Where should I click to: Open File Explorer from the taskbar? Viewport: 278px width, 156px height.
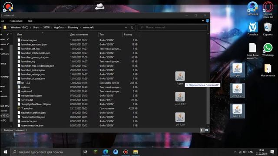[136, 152]
